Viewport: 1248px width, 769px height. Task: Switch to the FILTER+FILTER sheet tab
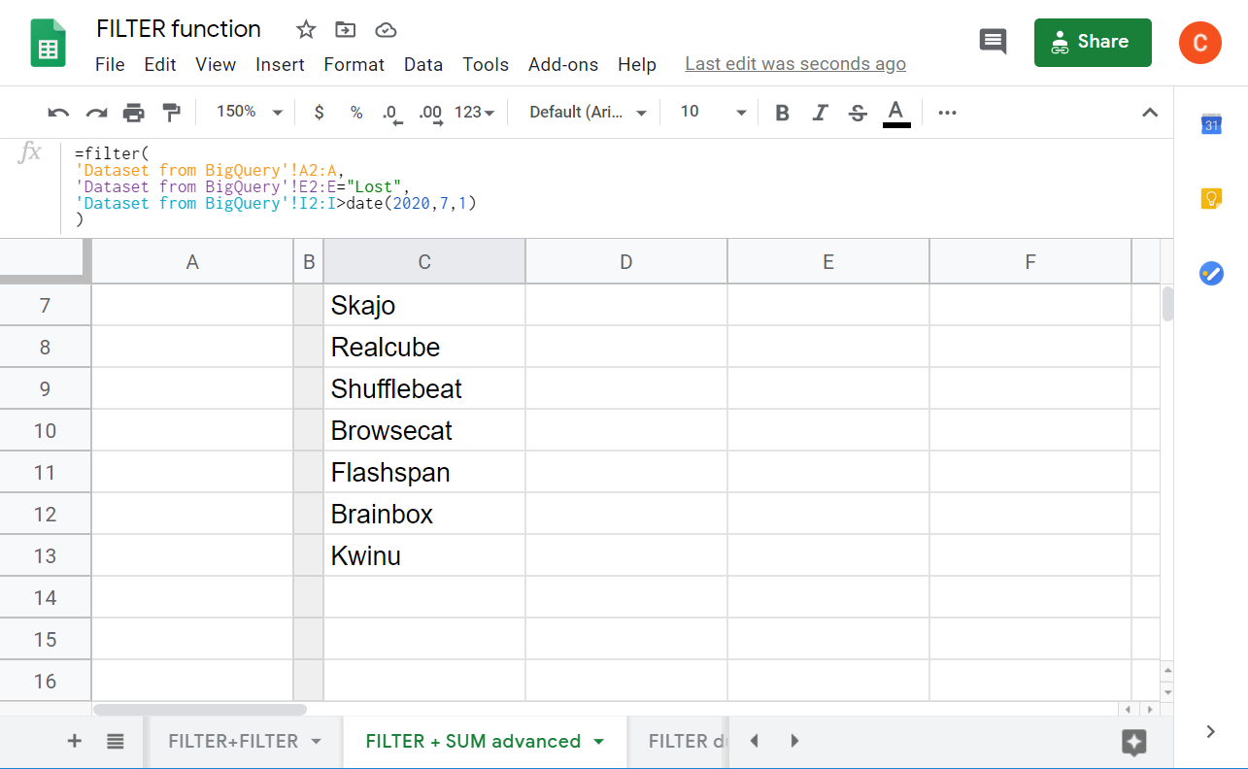pos(232,741)
